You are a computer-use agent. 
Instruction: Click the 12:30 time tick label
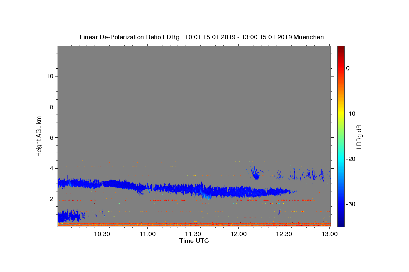(x=284, y=234)
